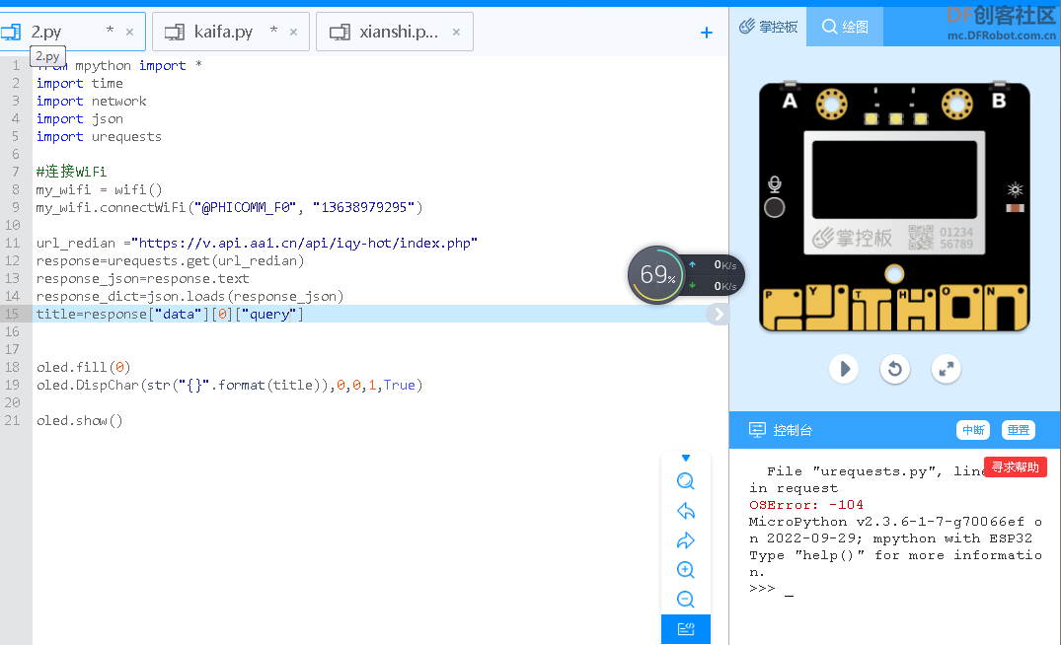Click touch pad T on board
This screenshot has width=1061, height=645.
point(872,309)
